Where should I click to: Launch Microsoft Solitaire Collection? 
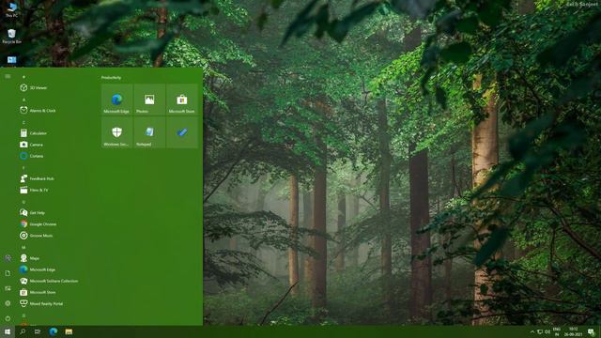click(x=55, y=281)
